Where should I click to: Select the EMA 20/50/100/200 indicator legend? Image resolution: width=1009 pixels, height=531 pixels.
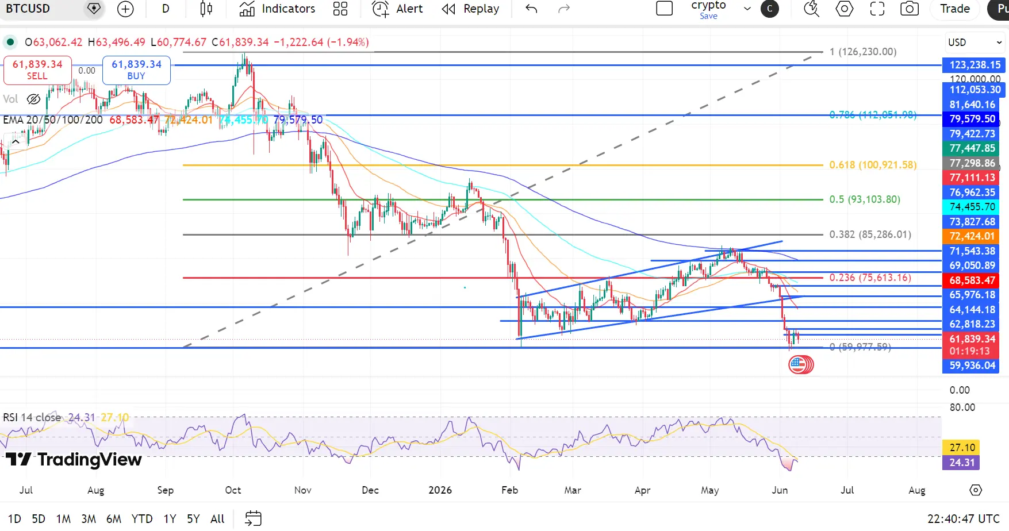pos(53,120)
